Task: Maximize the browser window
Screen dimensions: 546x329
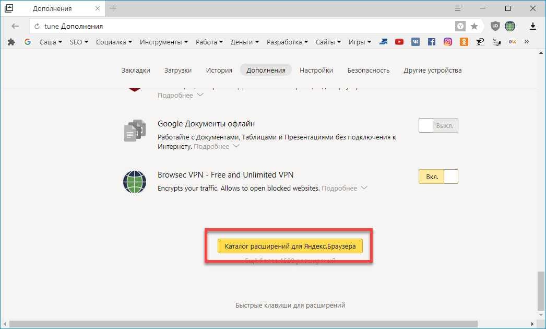Action: click(x=508, y=8)
